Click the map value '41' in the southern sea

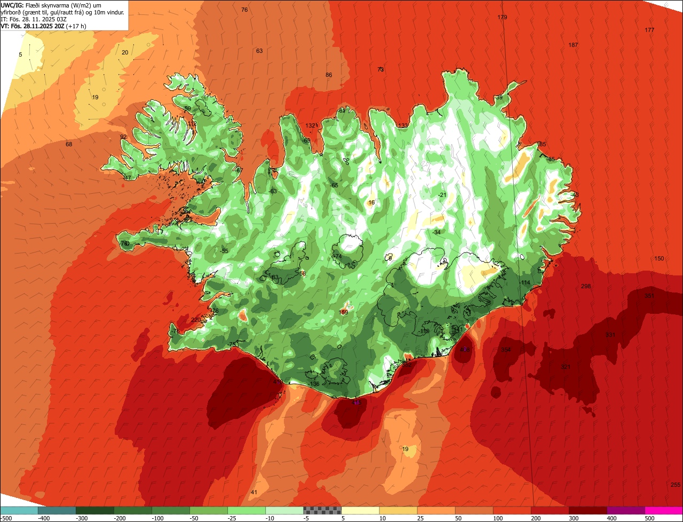pyautogui.click(x=254, y=492)
